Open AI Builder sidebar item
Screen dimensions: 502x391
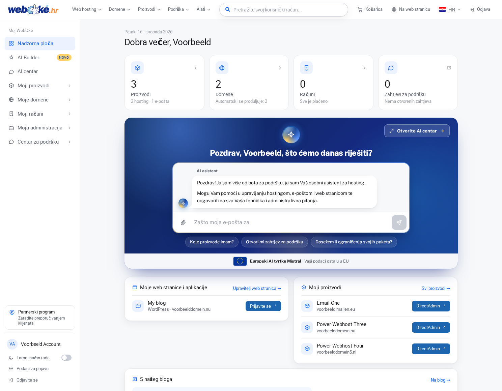40,58
